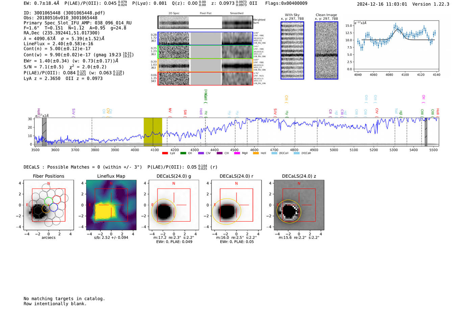Click the RA,Dec coordinates line
Viewport: 473px width, 322px height.
(62, 33)
